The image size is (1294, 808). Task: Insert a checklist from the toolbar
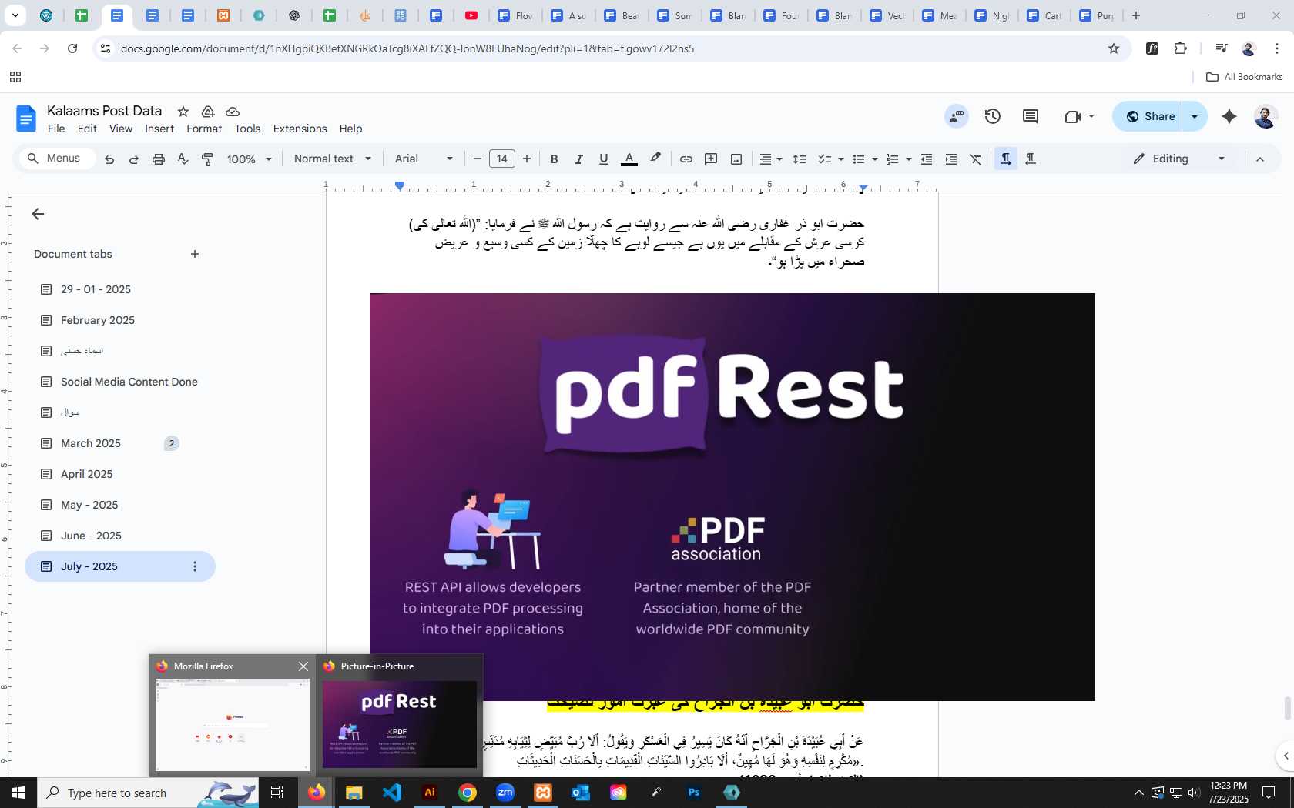click(x=824, y=159)
